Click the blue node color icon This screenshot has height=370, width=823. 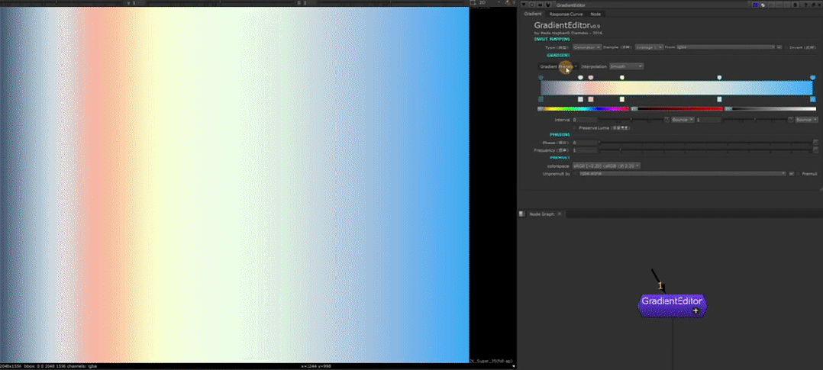(755, 5)
